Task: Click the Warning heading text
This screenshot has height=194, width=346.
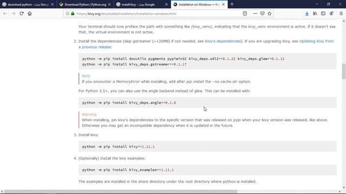Action: click(89, 114)
